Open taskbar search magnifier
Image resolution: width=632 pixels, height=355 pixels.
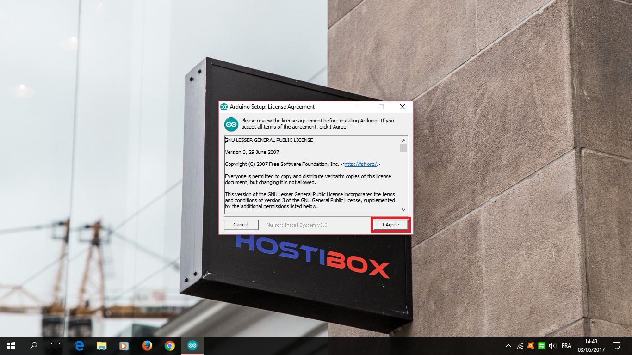33,346
